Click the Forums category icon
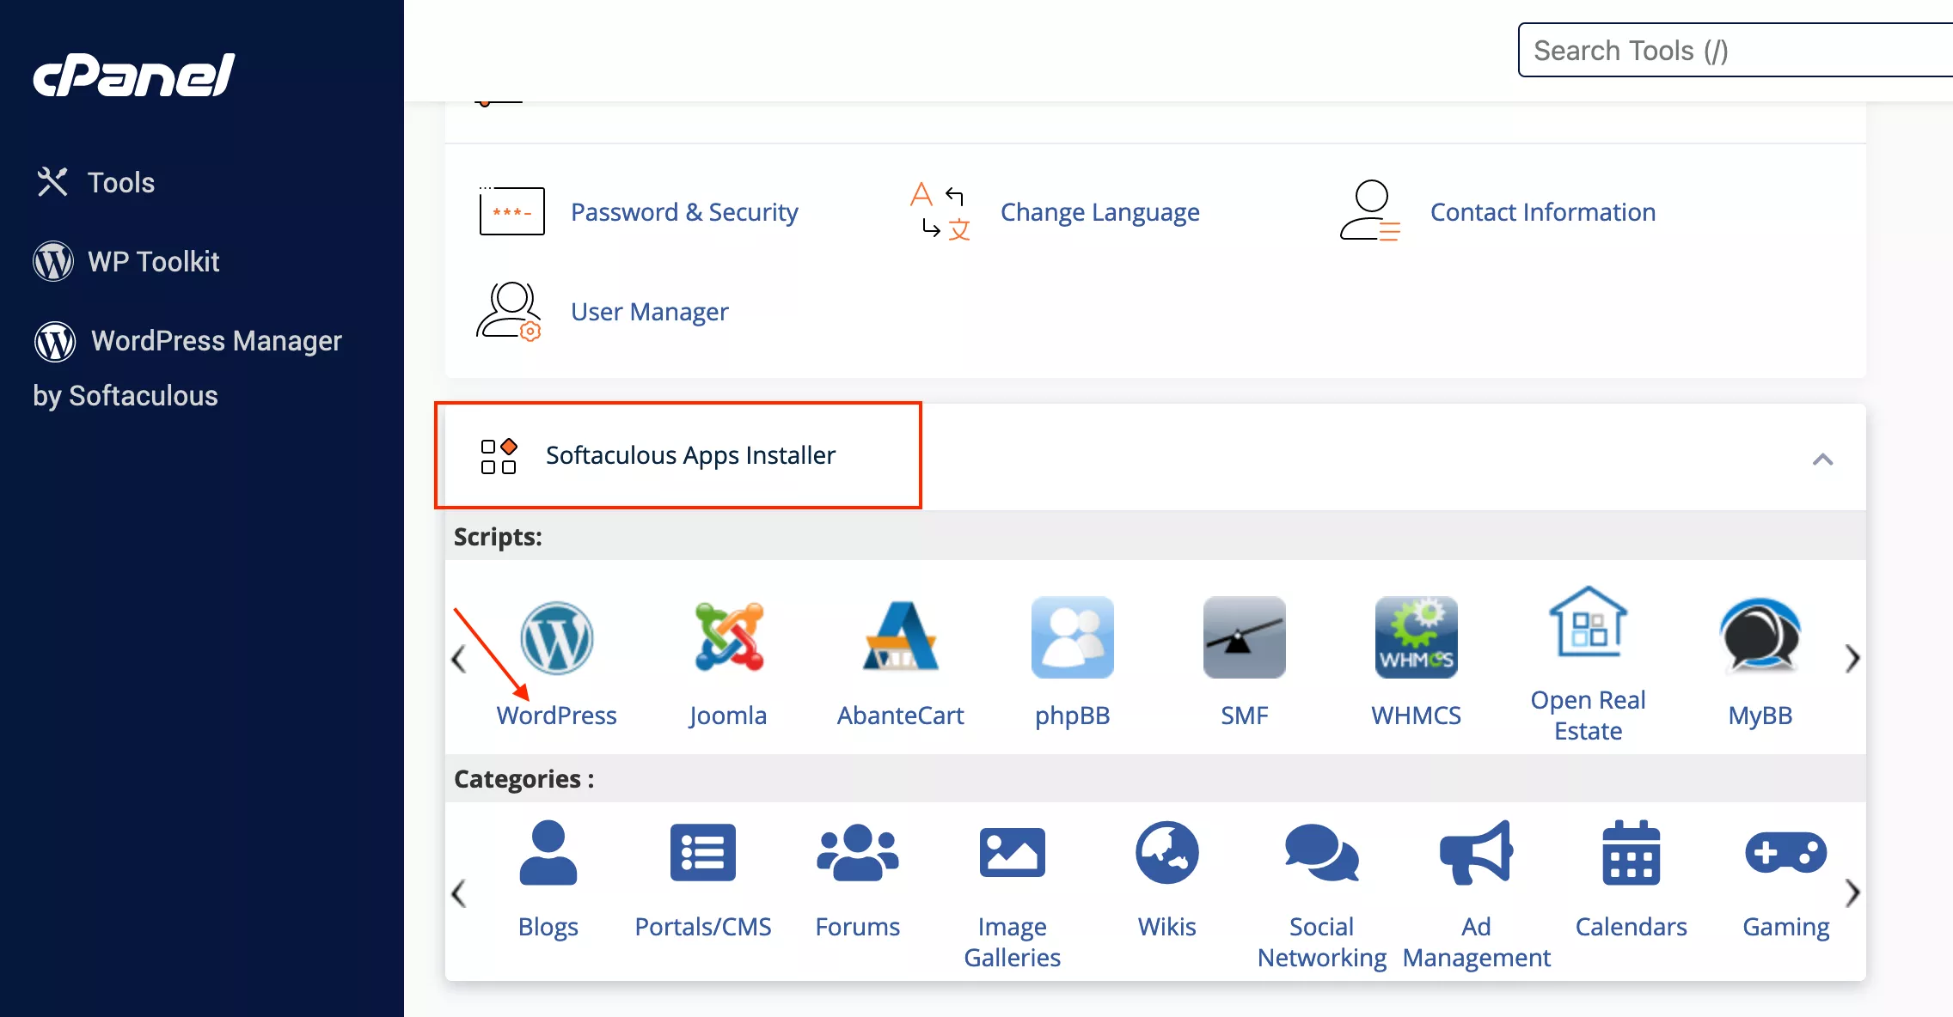Viewport: 1953px width, 1017px height. click(858, 852)
